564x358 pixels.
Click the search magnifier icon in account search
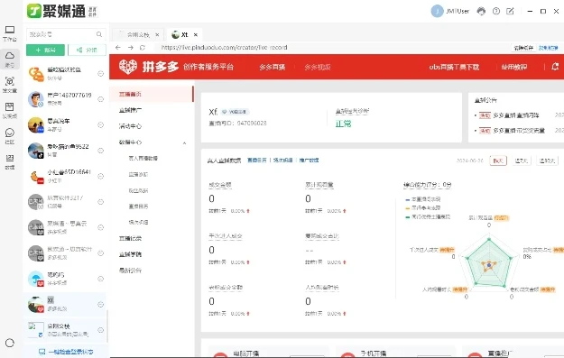point(99,34)
